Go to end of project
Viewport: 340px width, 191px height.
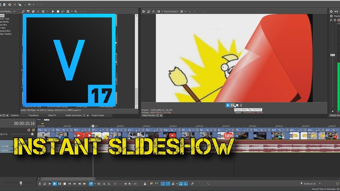coord(74,184)
